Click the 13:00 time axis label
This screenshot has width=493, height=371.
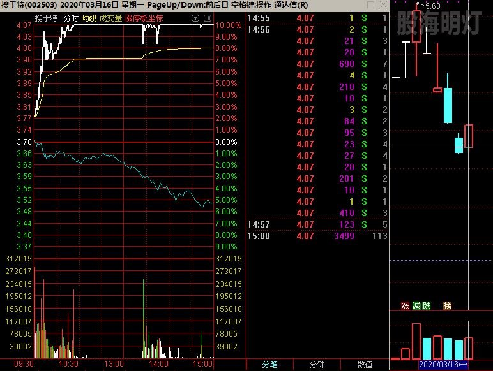point(114,364)
